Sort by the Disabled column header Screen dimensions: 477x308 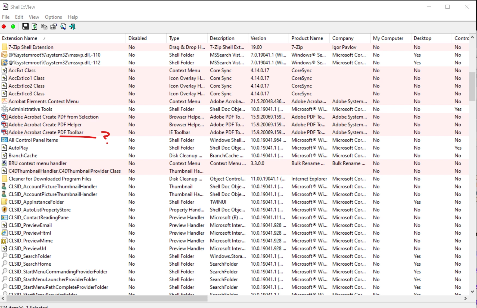click(146, 38)
